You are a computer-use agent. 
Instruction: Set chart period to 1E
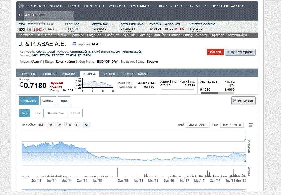click(x=77, y=125)
